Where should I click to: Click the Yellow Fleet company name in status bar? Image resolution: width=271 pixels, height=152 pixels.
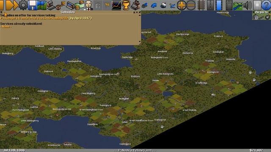135,150
